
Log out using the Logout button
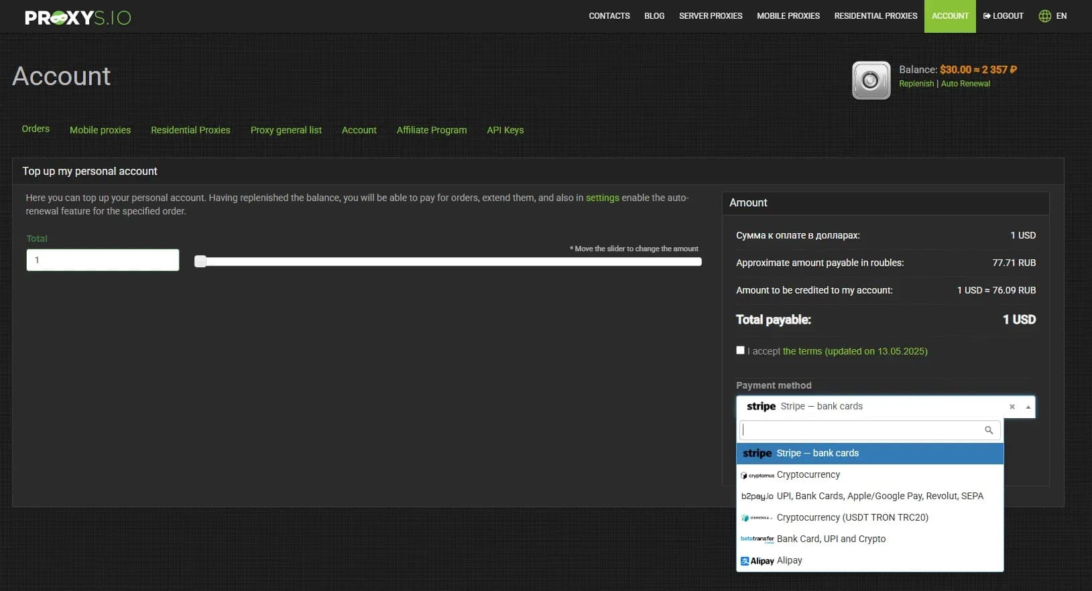[1003, 16]
